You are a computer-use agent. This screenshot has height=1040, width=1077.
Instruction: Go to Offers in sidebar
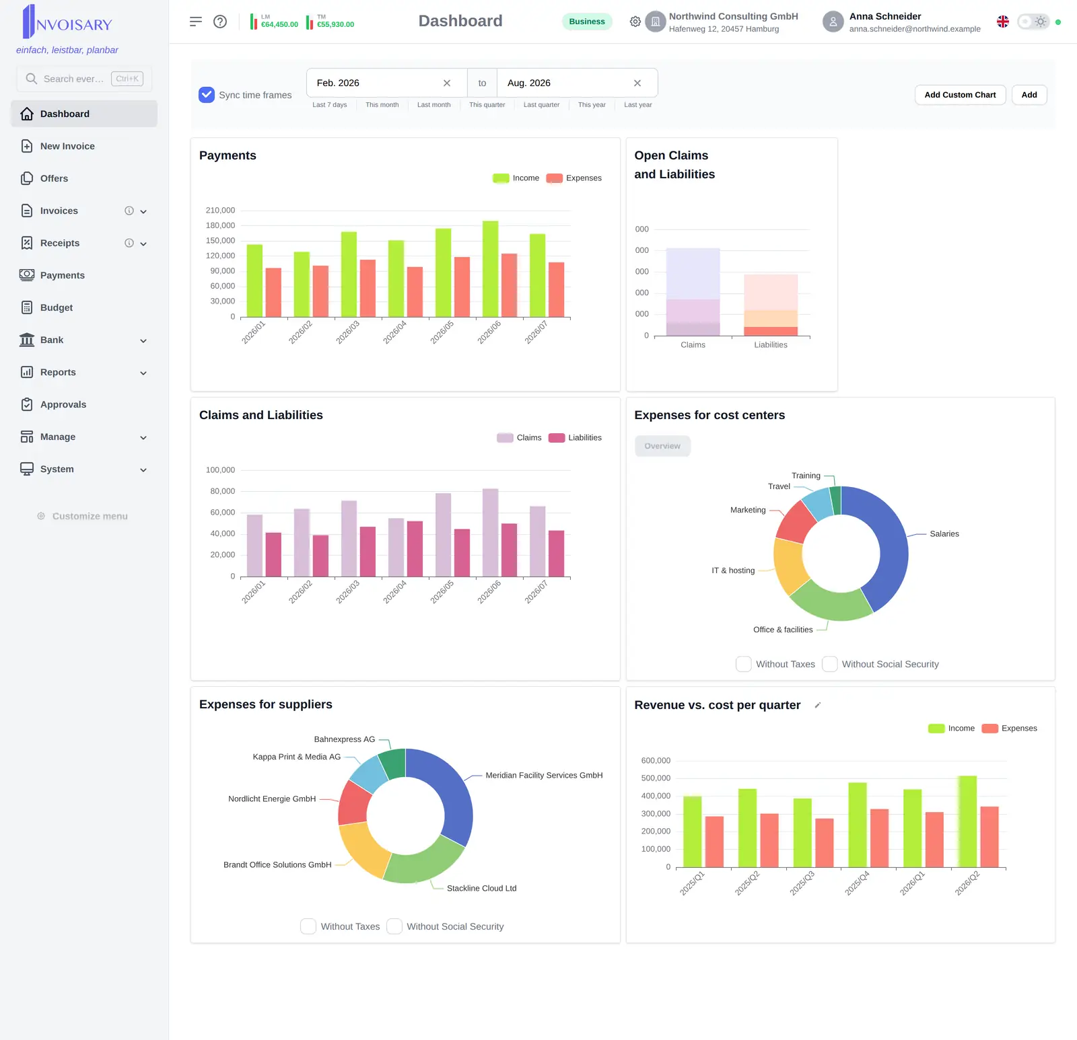point(84,178)
